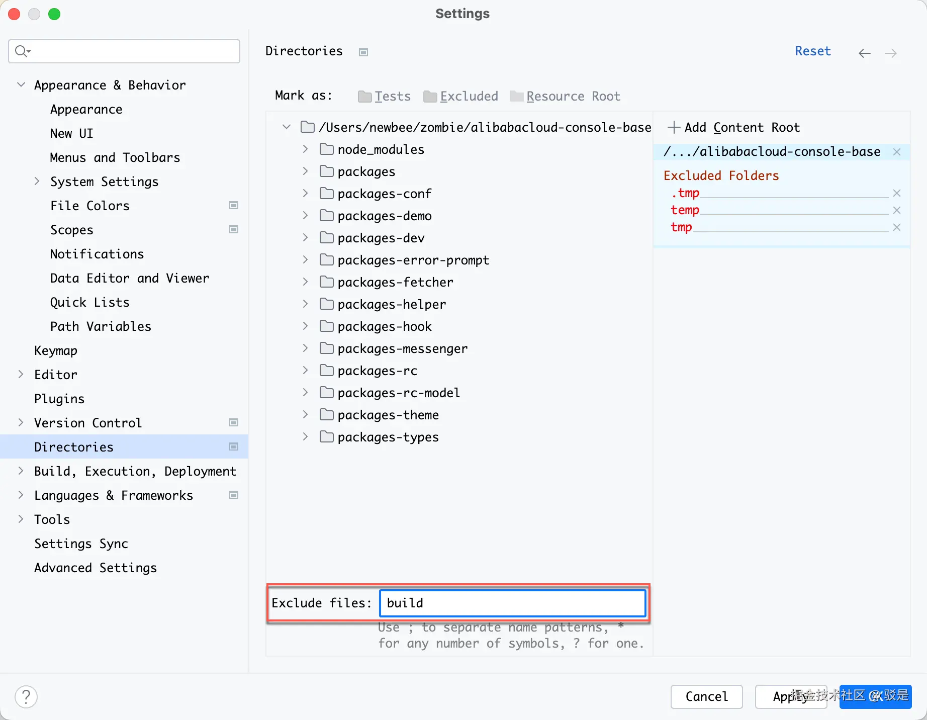927x720 pixels.
Task: Click the Reset link
Action: [812, 51]
